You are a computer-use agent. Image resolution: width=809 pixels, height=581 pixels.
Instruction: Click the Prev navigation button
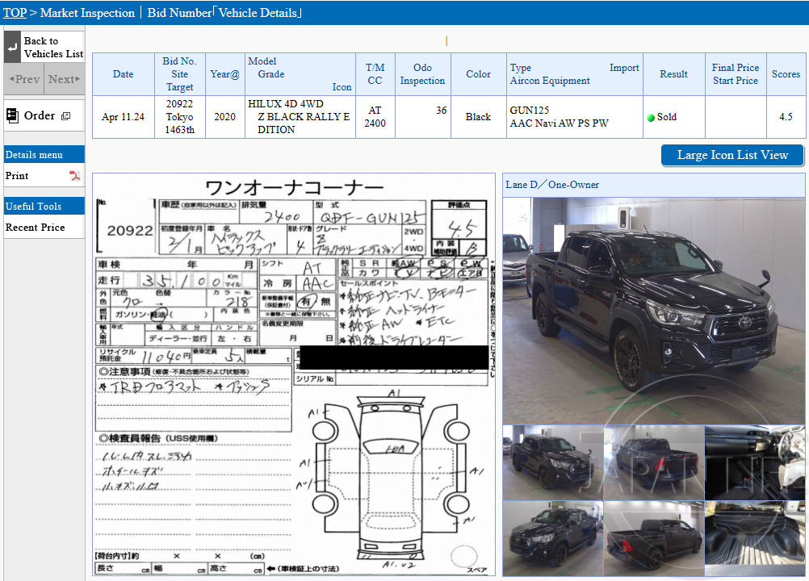coord(23,79)
